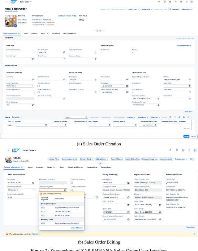Click the back arrow in the Sales Order Creation header

(x=7, y=2)
